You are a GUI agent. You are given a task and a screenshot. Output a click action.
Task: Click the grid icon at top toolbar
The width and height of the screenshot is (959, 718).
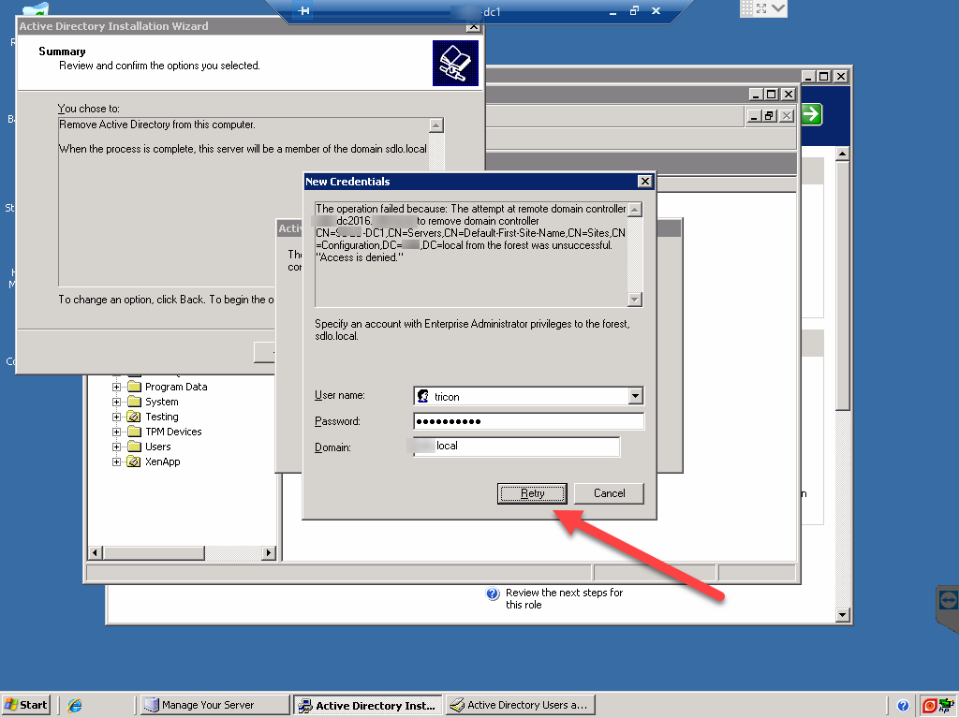coord(746,8)
